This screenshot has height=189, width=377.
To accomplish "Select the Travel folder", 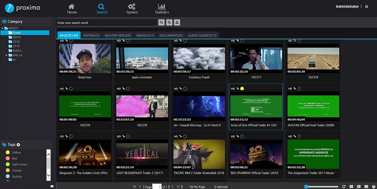I will pyautogui.click(x=25, y=33).
